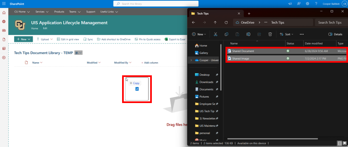Click Edit in grid view
This screenshot has width=348, height=147.
[x=68, y=39]
